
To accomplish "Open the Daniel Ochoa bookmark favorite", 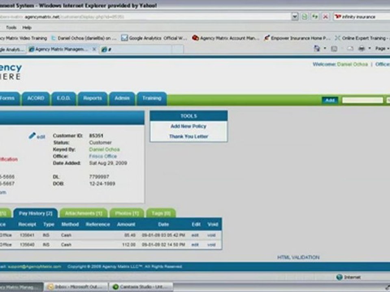I will (84, 38).
